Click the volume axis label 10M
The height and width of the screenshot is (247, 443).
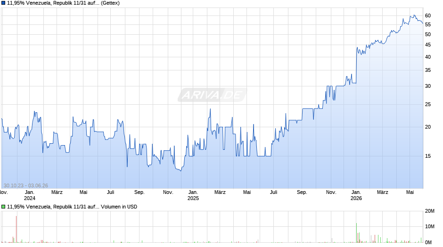point(430,227)
